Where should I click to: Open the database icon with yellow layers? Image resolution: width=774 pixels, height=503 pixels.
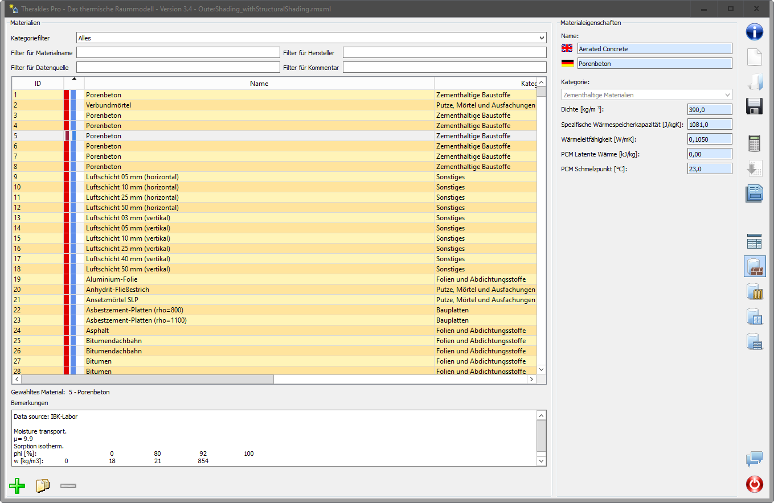click(x=754, y=291)
